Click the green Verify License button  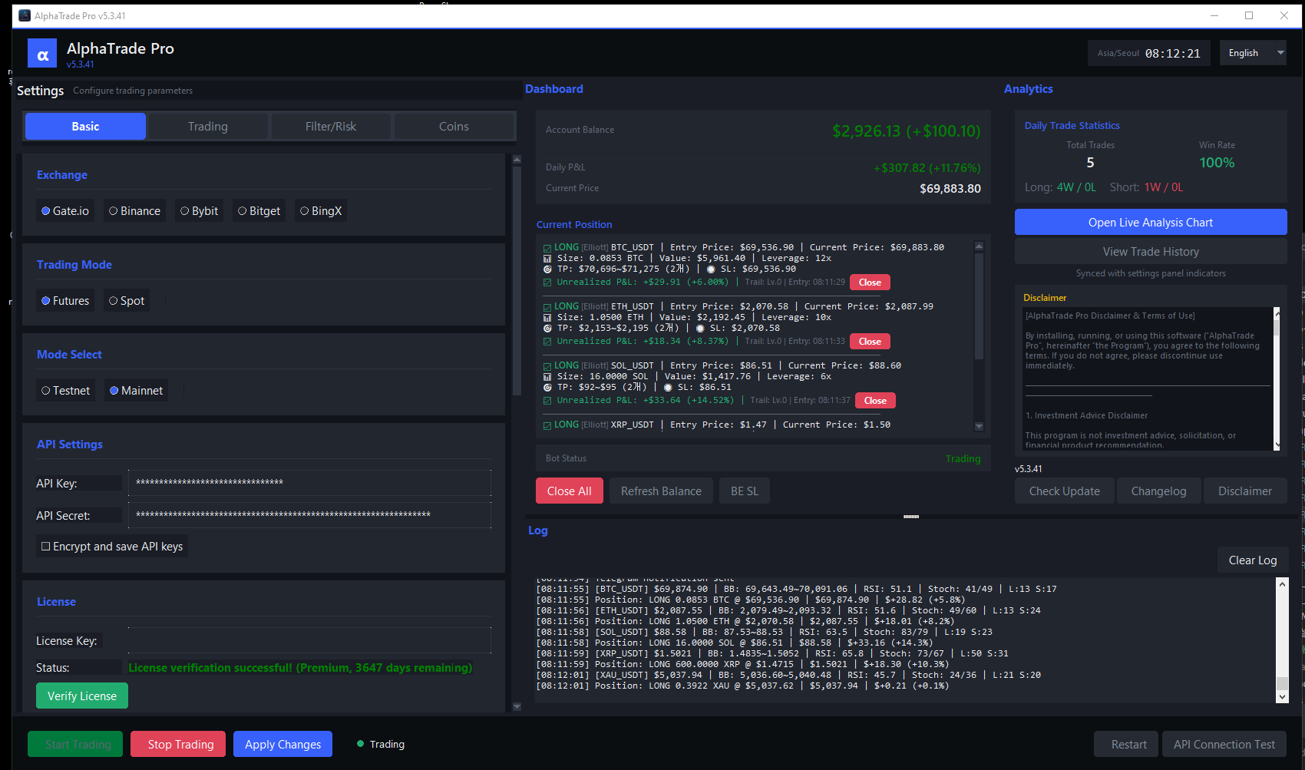[82, 696]
